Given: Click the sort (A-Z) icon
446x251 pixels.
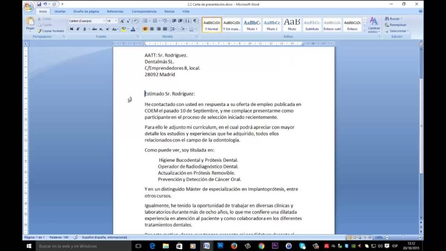Looking at the screenshot, I should 187,21.
